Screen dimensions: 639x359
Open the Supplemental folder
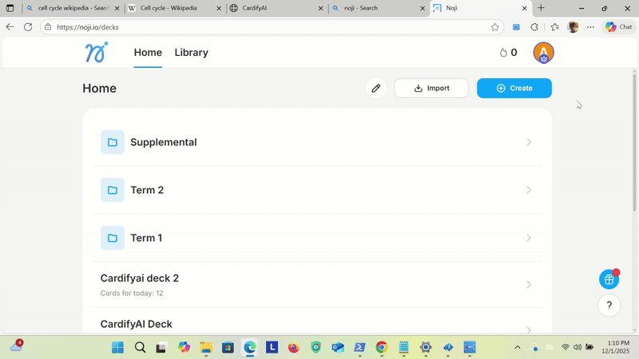(317, 142)
